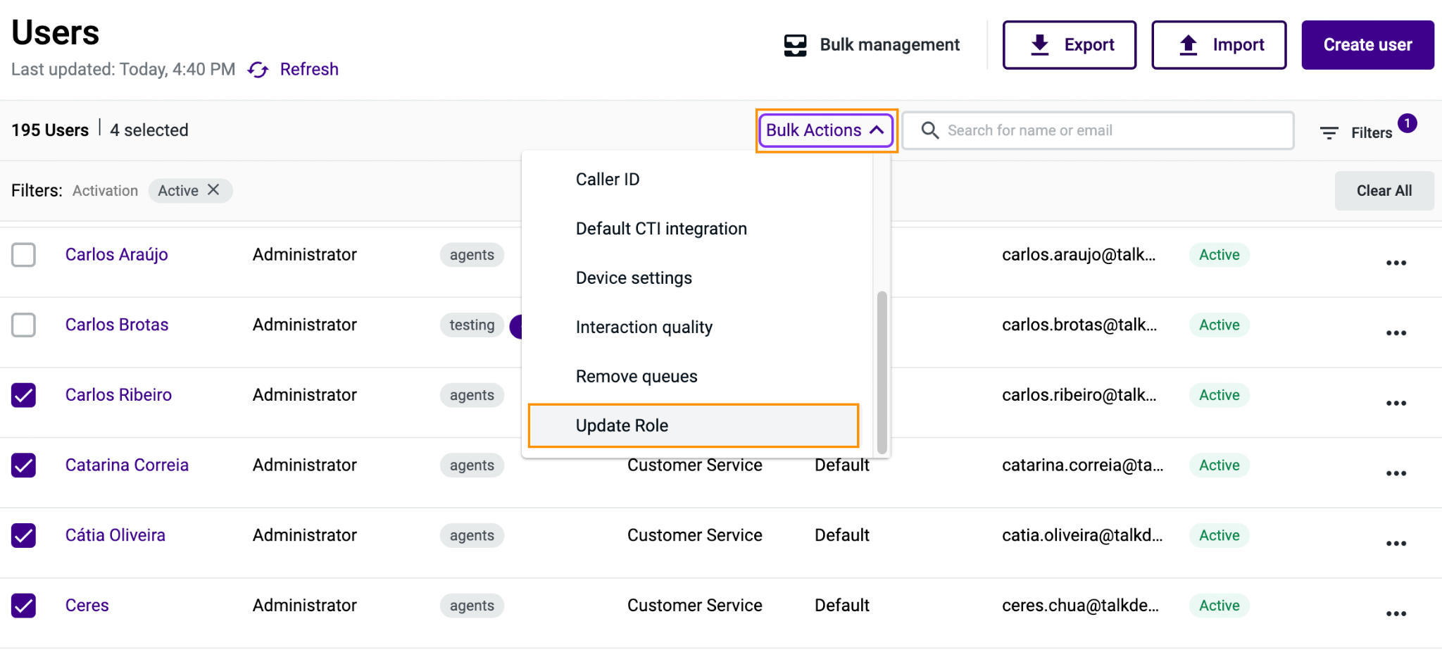Click the Bulk Actions menu scrollbar
The width and height of the screenshot is (1442, 650).
click(882, 373)
